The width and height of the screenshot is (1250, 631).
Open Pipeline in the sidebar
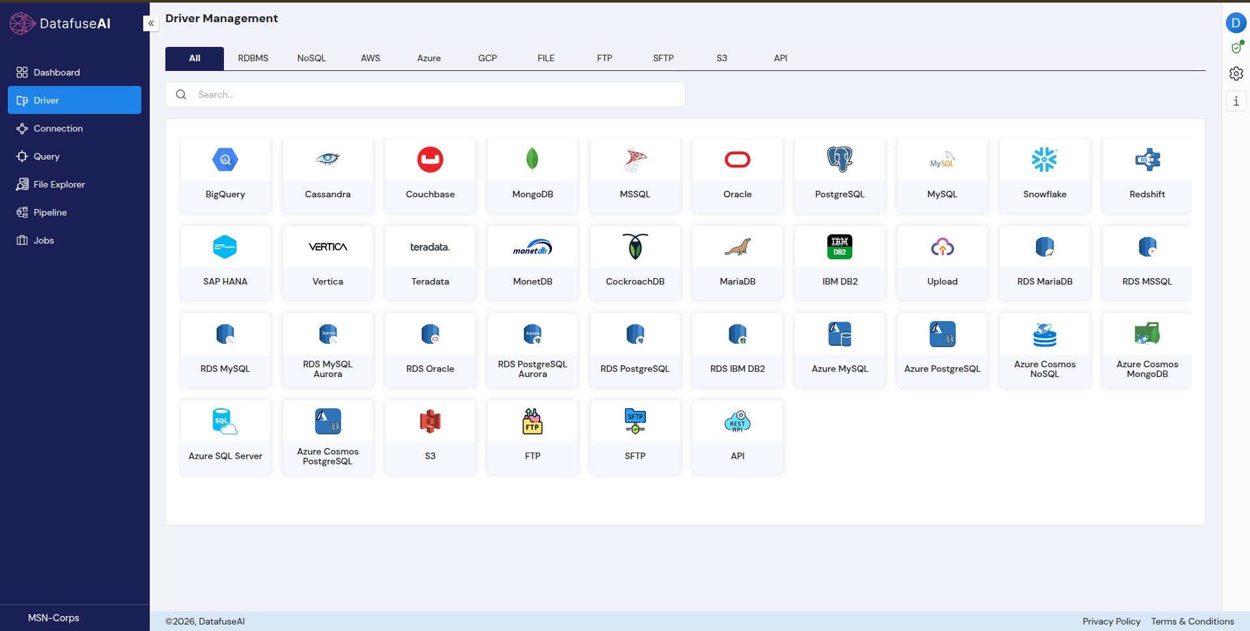tap(74, 212)
